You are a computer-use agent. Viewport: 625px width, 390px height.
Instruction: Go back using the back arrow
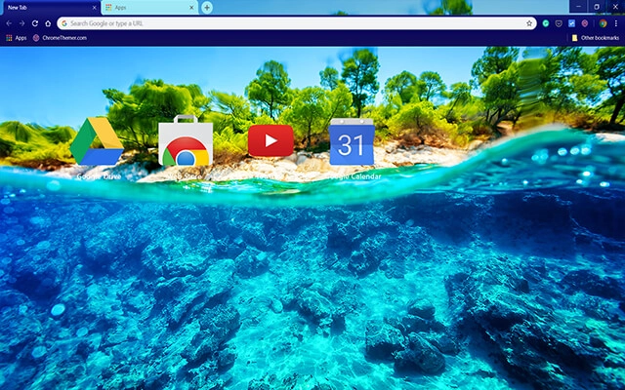(9, 23)
